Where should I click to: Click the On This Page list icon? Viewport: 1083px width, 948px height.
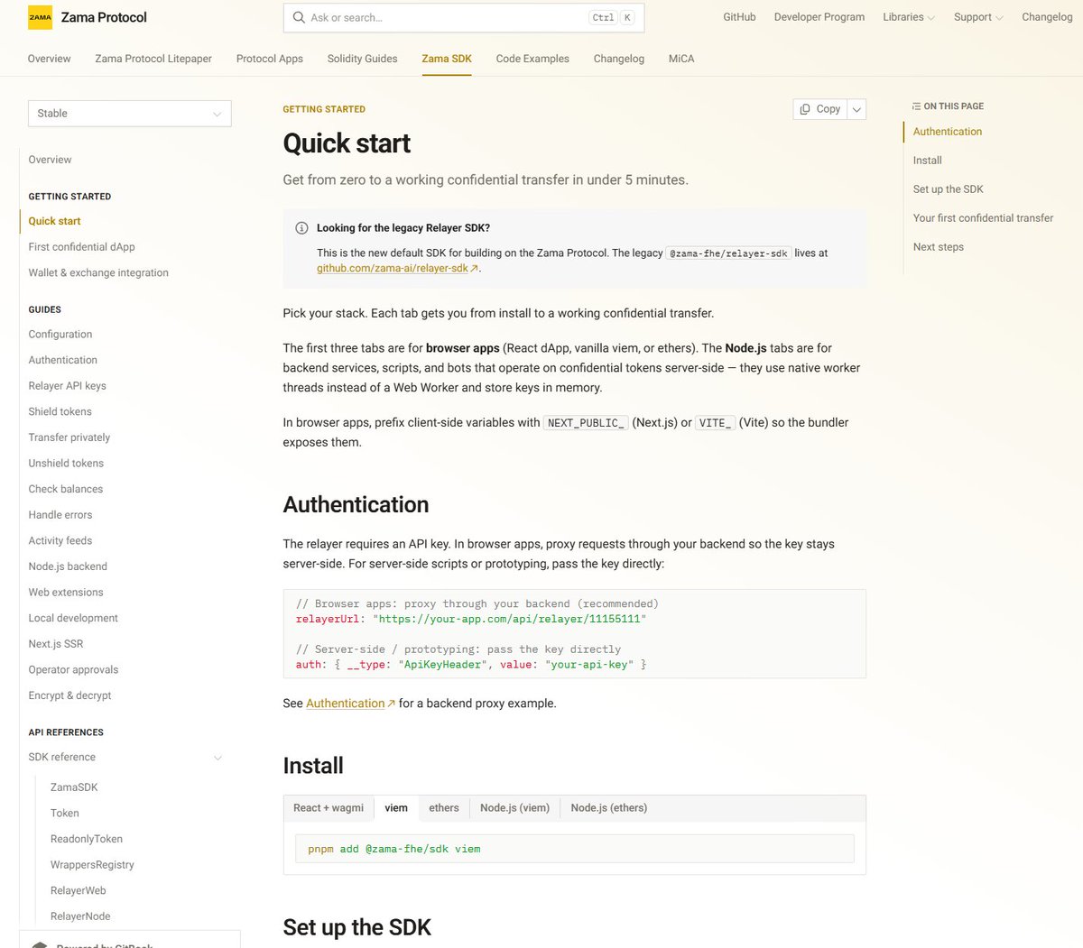pyautogui.click(x=916, y=106)
